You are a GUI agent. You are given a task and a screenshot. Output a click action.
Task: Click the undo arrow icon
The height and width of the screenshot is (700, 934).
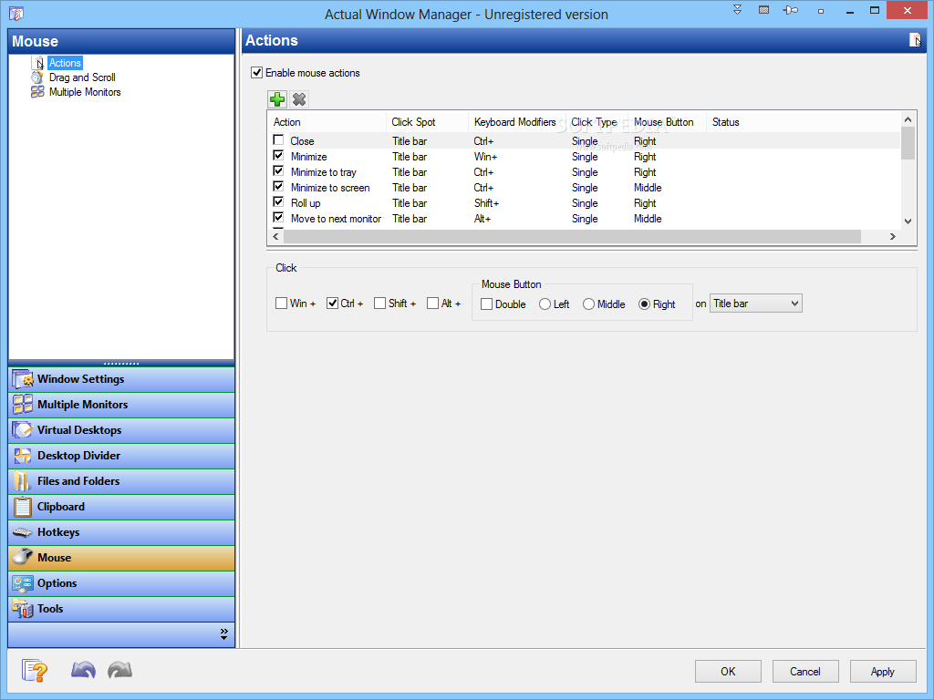coord(83,670)
